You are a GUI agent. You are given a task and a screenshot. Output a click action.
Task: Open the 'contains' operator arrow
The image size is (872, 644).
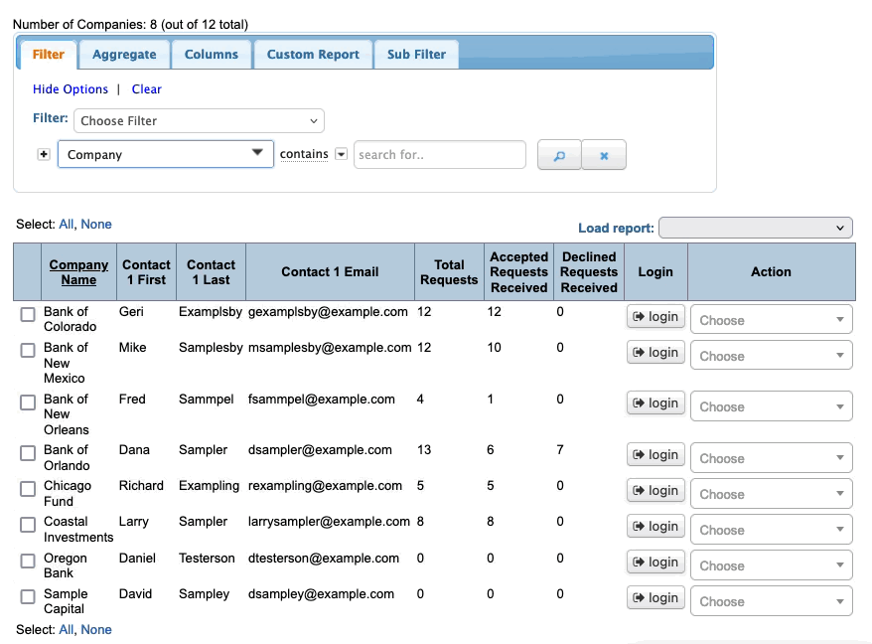click(x=341, y=154)
